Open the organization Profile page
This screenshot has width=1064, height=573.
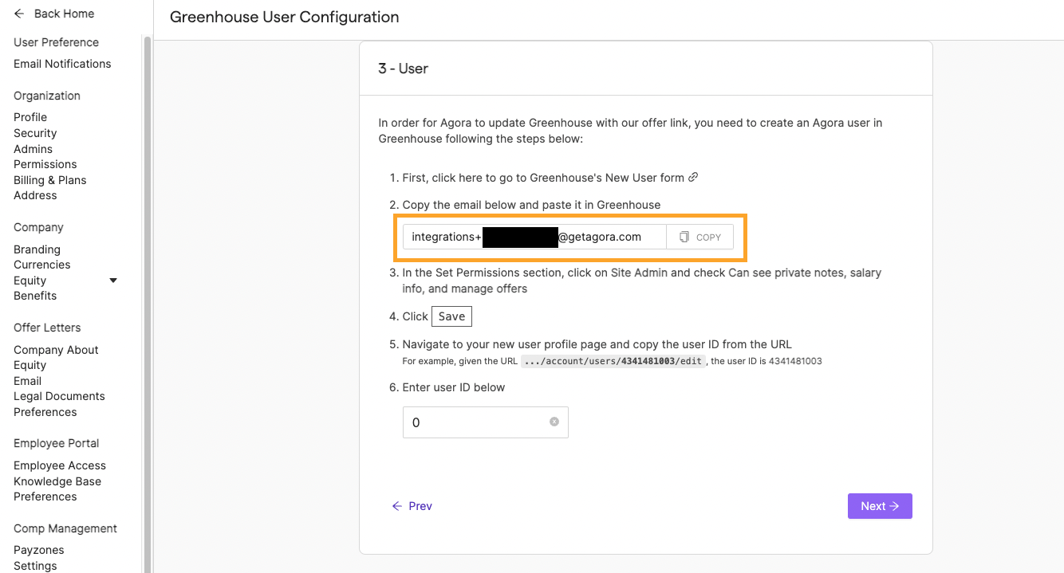(30, 117)
